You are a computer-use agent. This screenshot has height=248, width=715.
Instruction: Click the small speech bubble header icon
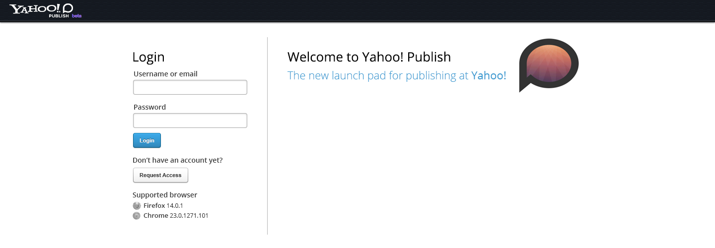click(68, 8)
